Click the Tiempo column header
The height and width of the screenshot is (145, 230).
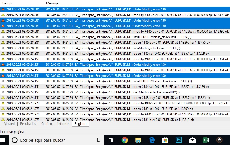point(8,3)
